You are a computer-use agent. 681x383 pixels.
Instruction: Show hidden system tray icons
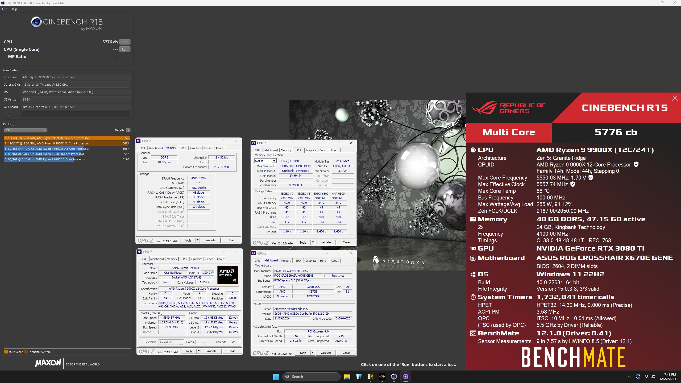point(629,377)
